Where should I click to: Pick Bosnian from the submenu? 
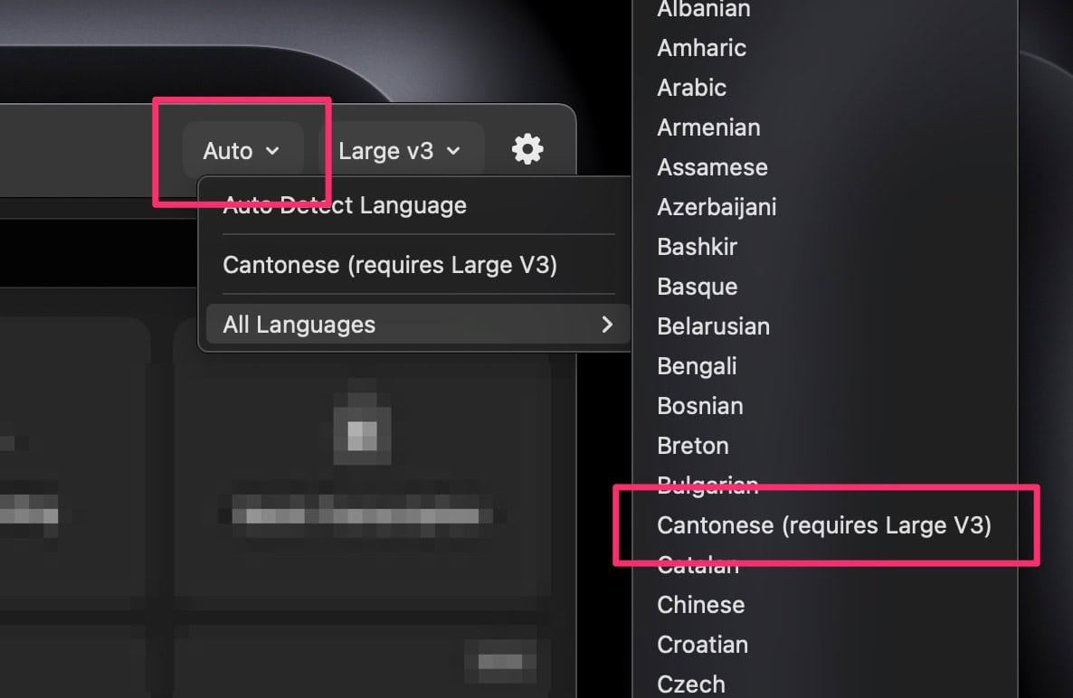(699, 406)
